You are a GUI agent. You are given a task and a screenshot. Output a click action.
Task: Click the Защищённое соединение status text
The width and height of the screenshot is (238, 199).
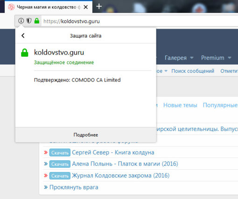click(x=64, y=62)
